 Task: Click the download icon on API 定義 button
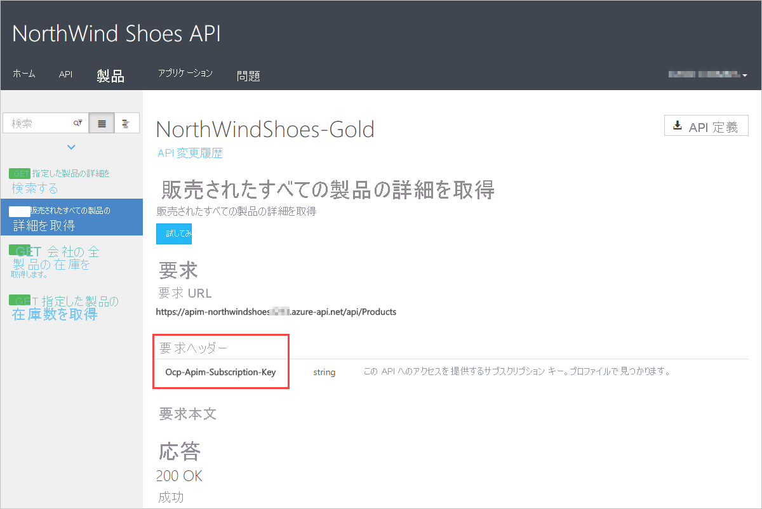click(x=679, y=125)
